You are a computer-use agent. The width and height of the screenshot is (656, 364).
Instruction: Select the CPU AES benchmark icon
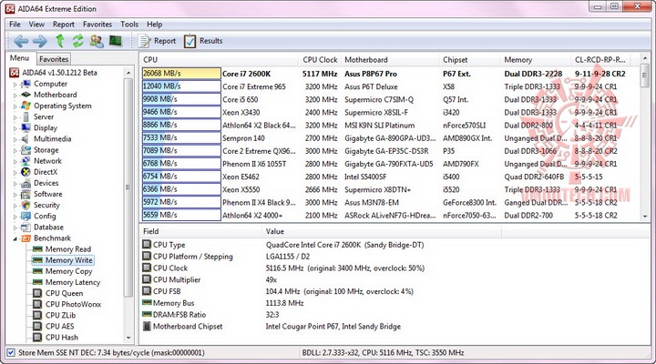click(37, 326)
